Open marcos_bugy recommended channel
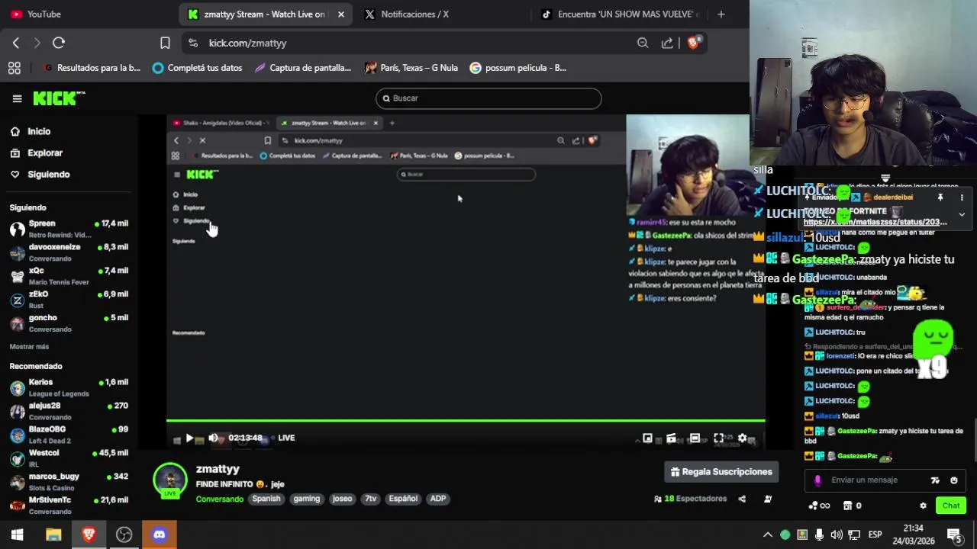The image size is (977, 549). coord(69,482)
